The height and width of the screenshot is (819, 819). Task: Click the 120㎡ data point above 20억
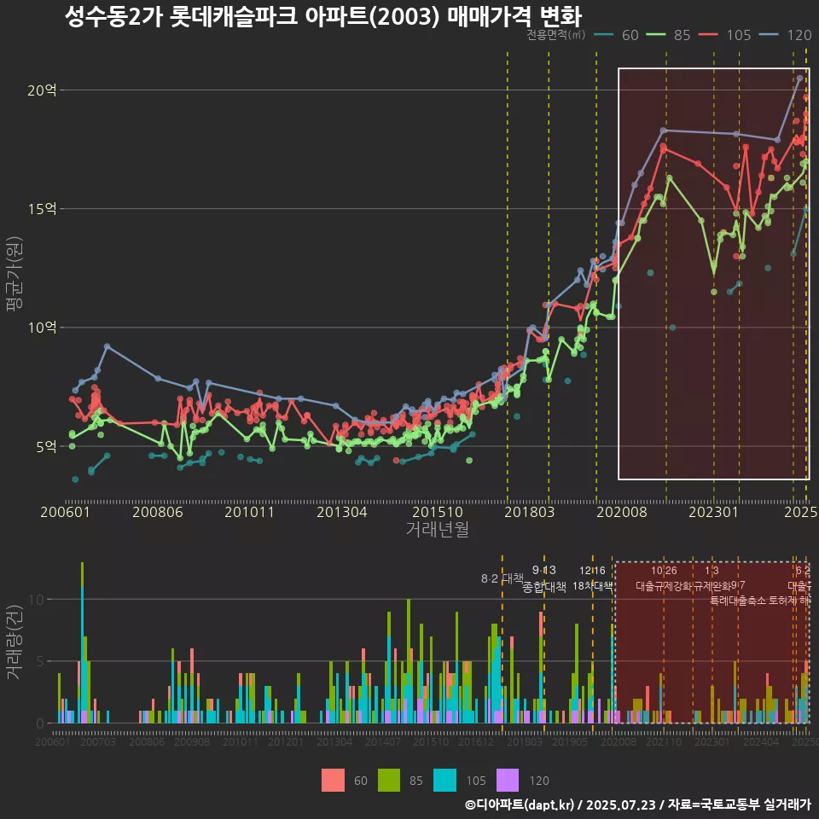799,78
